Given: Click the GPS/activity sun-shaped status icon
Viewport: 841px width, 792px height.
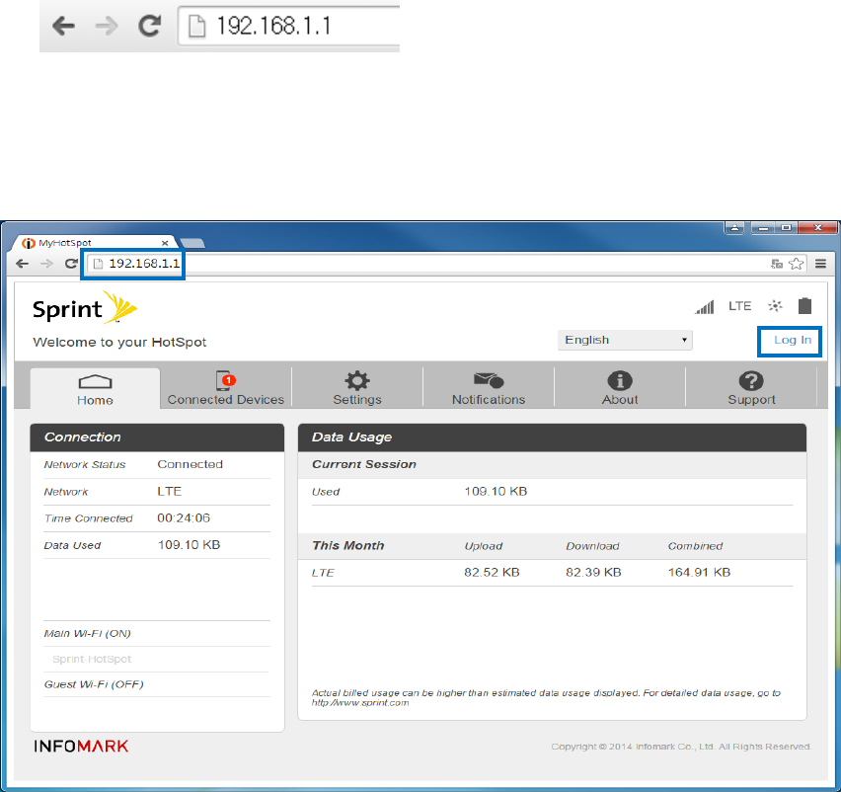Looking at the screenshot, I should tap(775, 306).
